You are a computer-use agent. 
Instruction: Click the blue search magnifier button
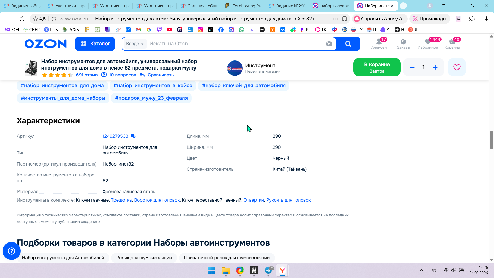(x=348, y=44)
